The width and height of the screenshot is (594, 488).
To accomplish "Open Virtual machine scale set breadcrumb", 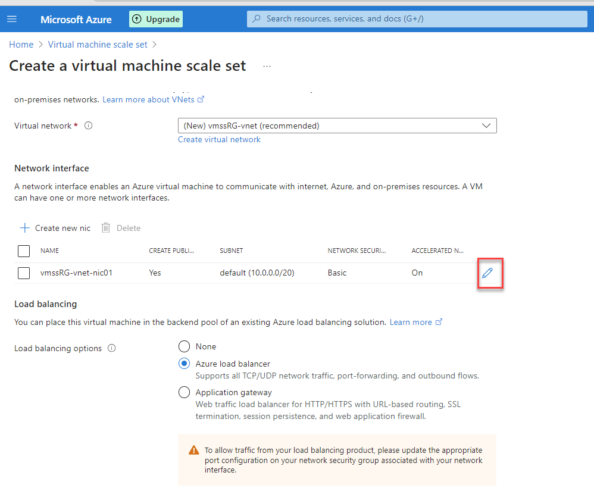I will [97, 44].
